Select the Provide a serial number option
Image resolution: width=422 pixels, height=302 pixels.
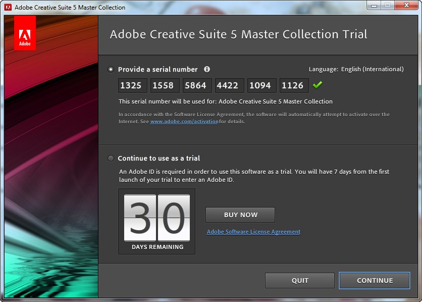[111, 70]
